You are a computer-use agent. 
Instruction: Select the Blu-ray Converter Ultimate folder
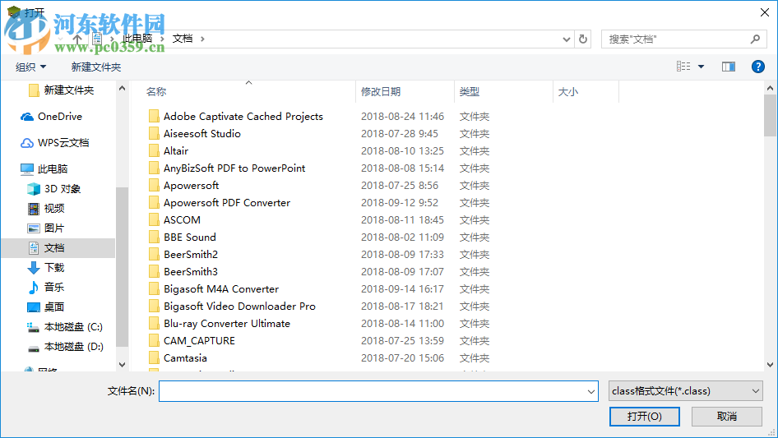pyautogui.click(x=227, y=324)
